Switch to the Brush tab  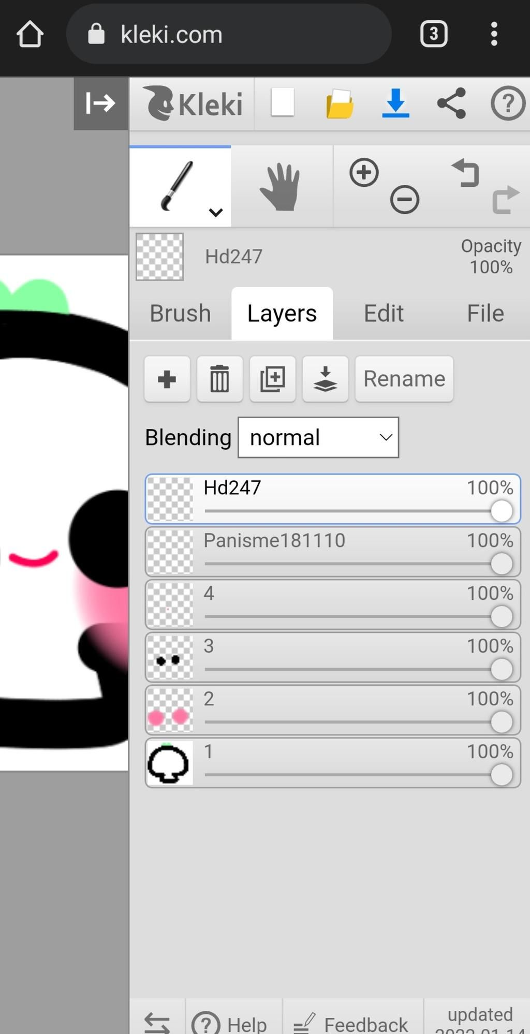180,314
